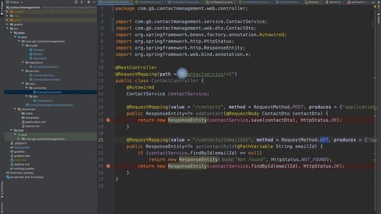This screenshot has height=214, width=381.
Task: Collapse the main folder
Action: 11,33
